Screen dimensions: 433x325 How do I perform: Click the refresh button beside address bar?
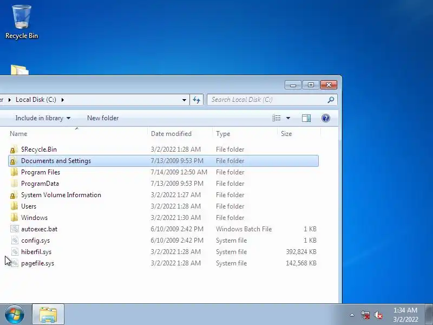click(196, 100)
